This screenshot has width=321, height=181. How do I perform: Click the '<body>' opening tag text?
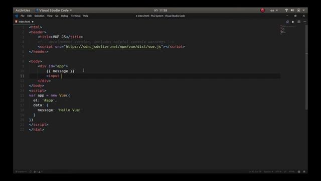pyautogui.click(x=36, y=61)
